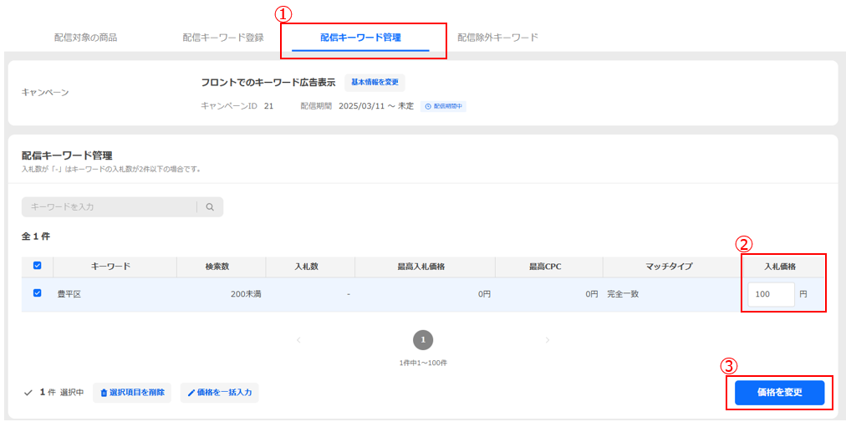Viewport: 846px width, 422px height.
Task: Open the 配信対象の商品 tab
Action: [85, 38]
